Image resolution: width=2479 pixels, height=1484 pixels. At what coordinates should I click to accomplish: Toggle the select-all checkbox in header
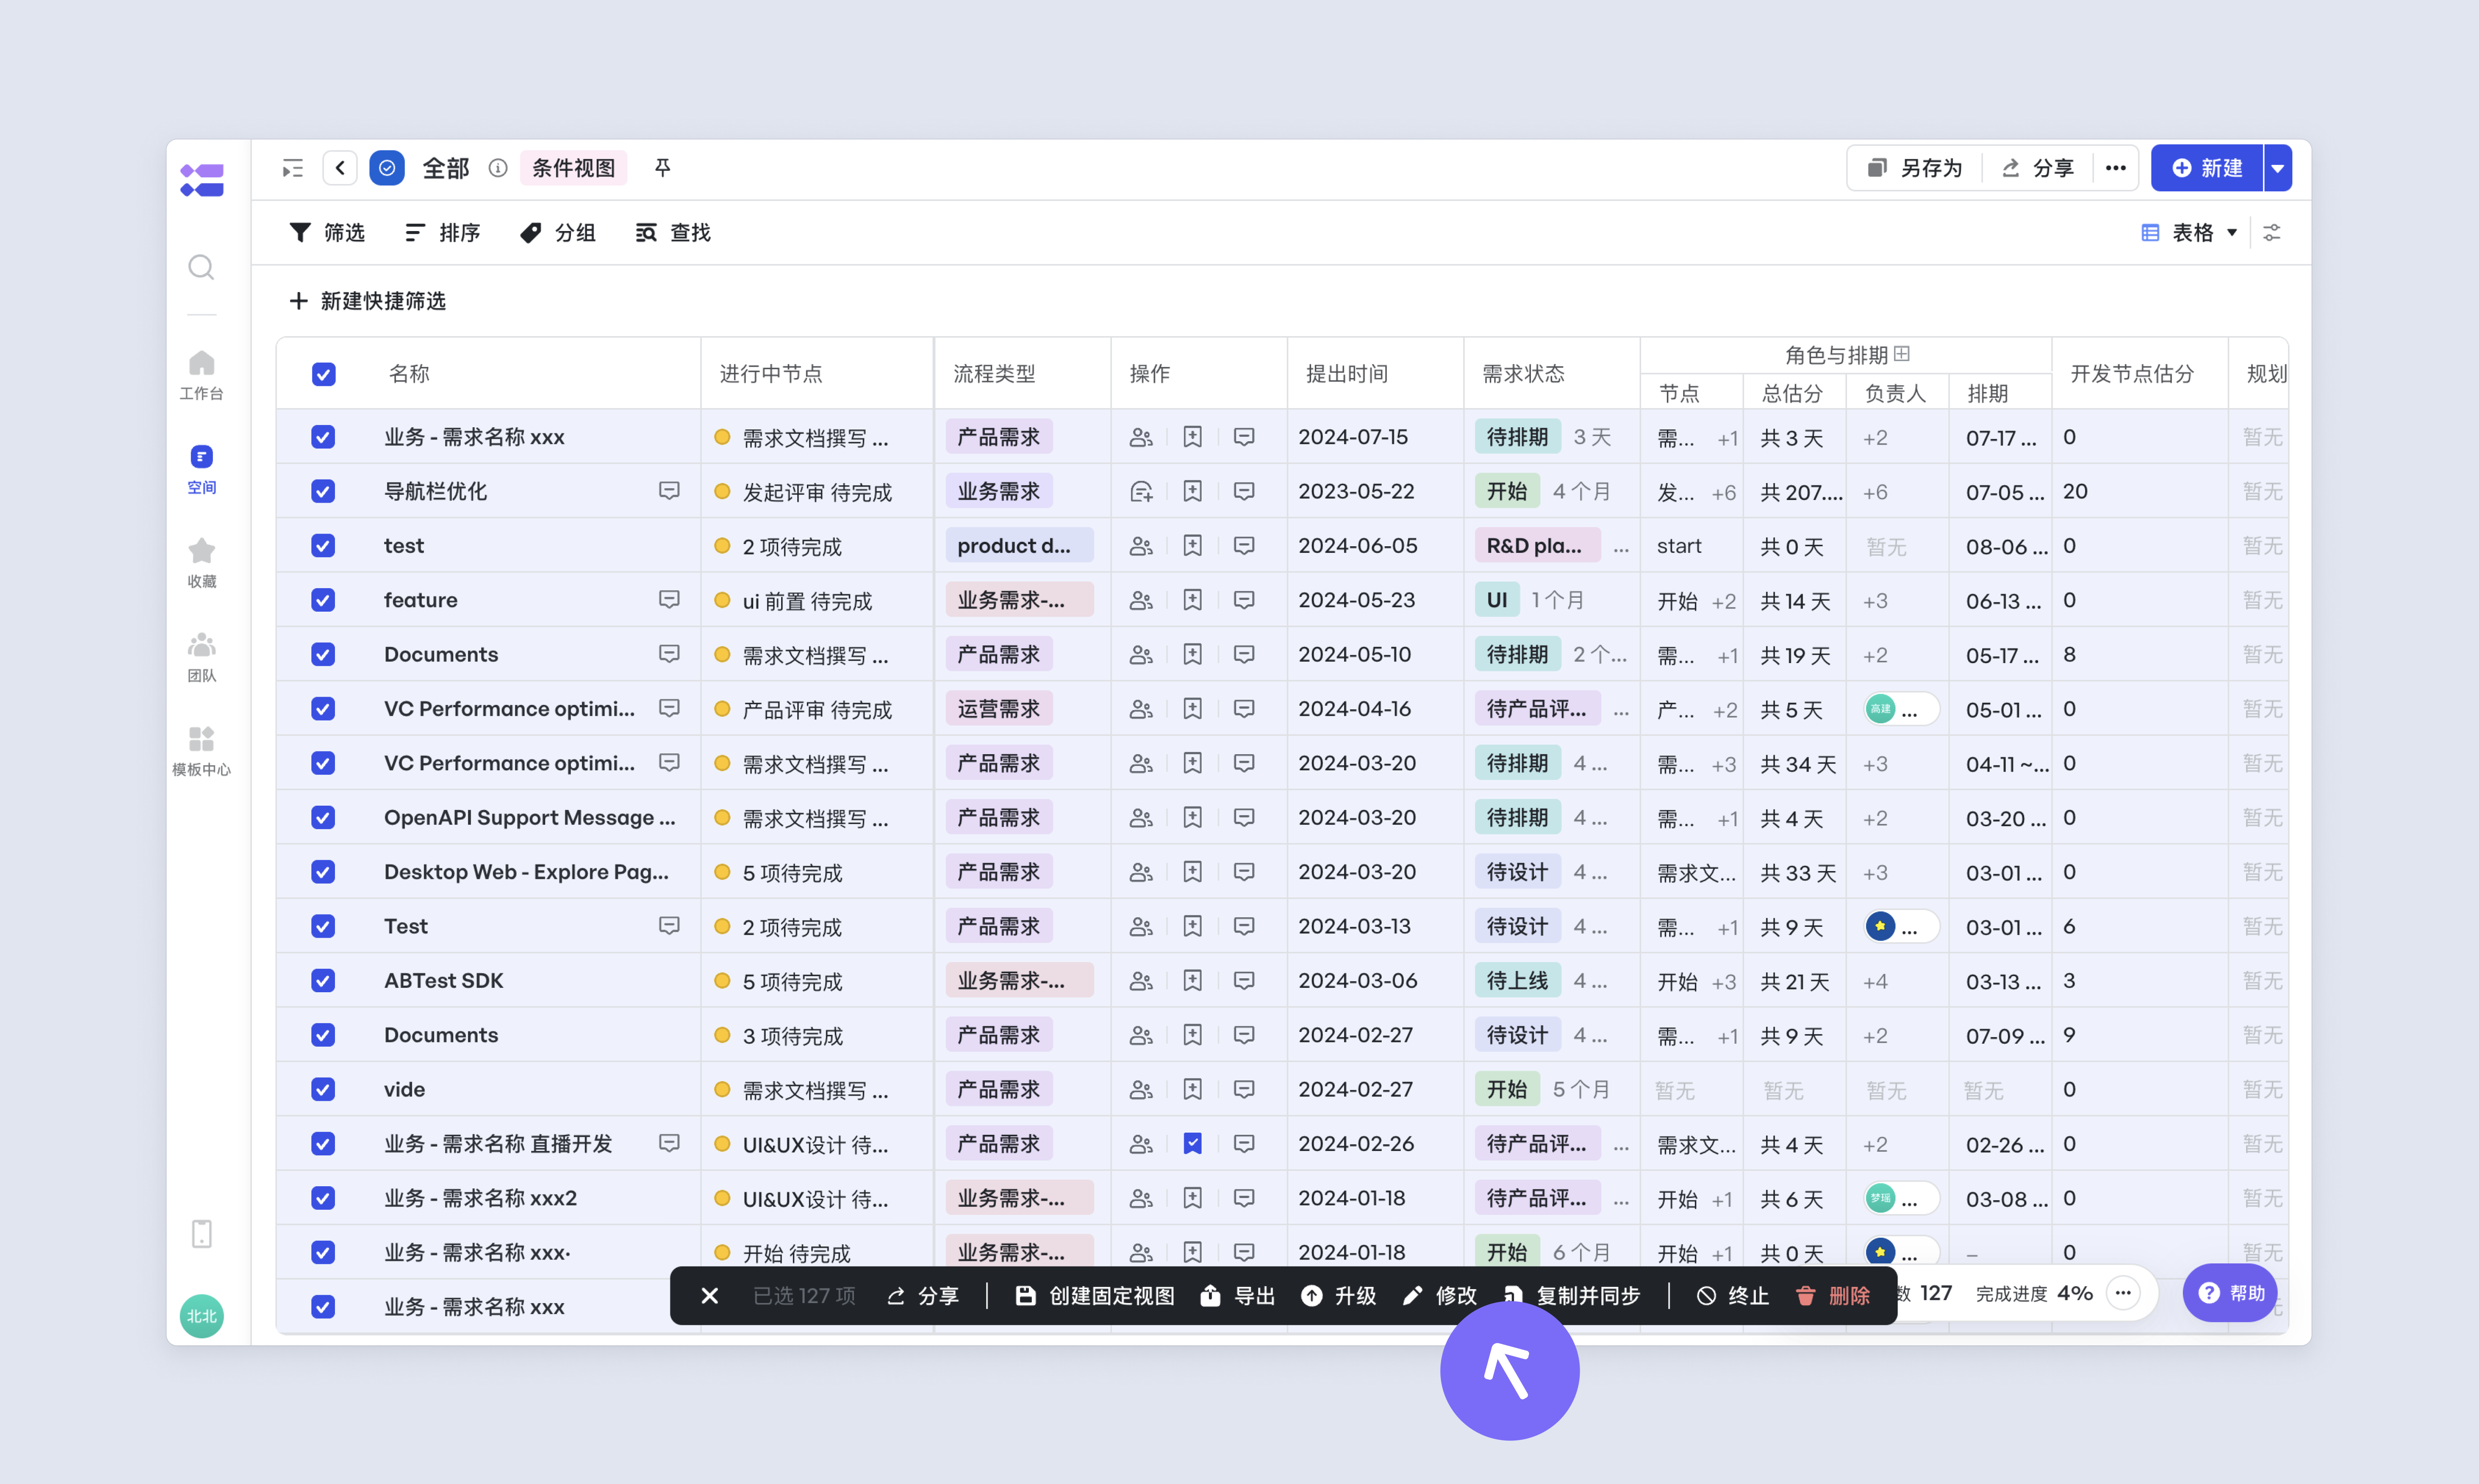(323, 374)
